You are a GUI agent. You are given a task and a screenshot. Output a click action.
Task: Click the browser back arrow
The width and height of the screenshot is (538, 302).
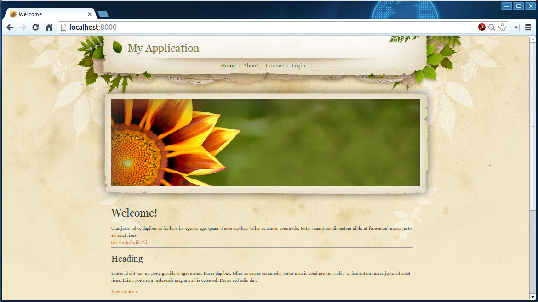[x=10, y=28]
